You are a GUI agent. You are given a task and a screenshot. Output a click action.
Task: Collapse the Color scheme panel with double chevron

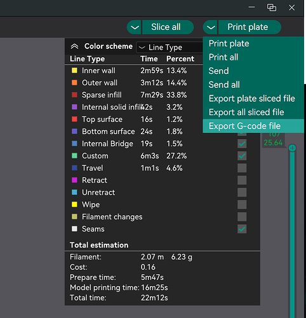[x=74, y=46]
